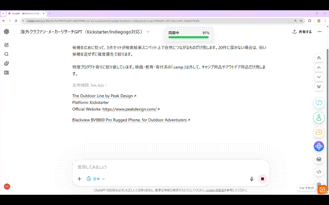Bookmark the page with star icon
Viewport: 329px width, 205px height.
point(301,21)
